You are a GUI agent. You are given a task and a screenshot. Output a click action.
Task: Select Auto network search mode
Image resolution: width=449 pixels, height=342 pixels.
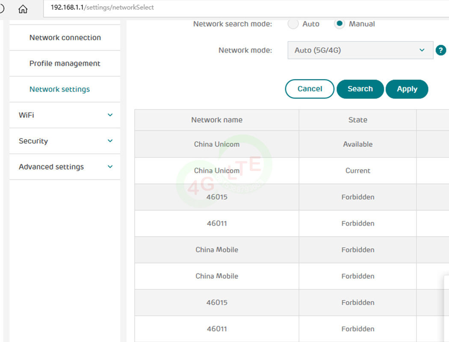click(293, 24)
